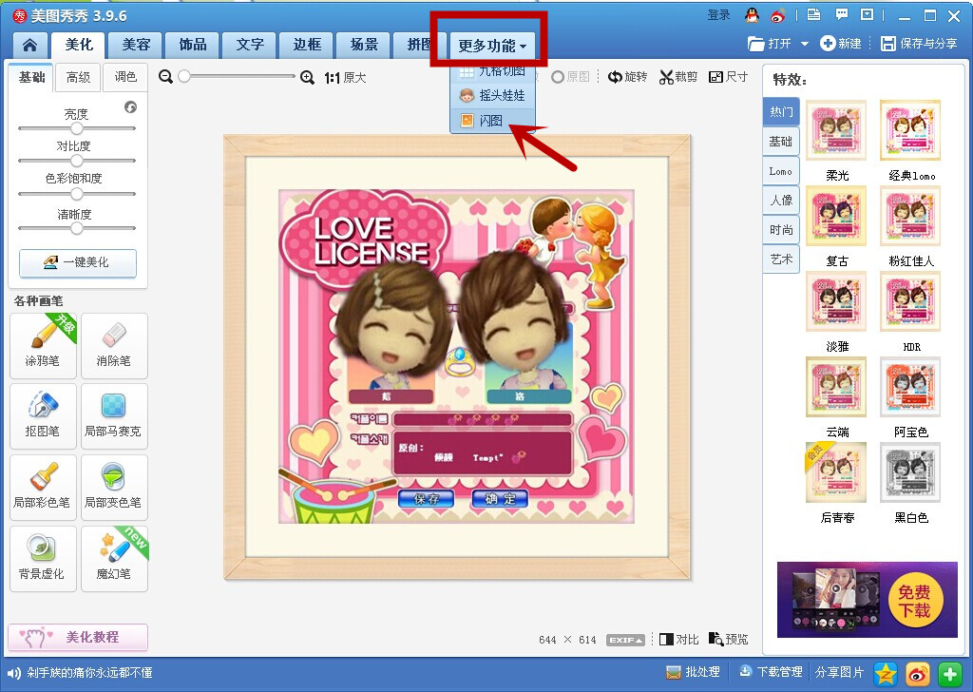Viewport: 973px width, 692px height.
Task: Open 保存与分享 save and share
Action: (919, 44)
